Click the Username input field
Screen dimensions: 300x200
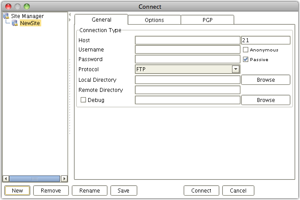188,50
